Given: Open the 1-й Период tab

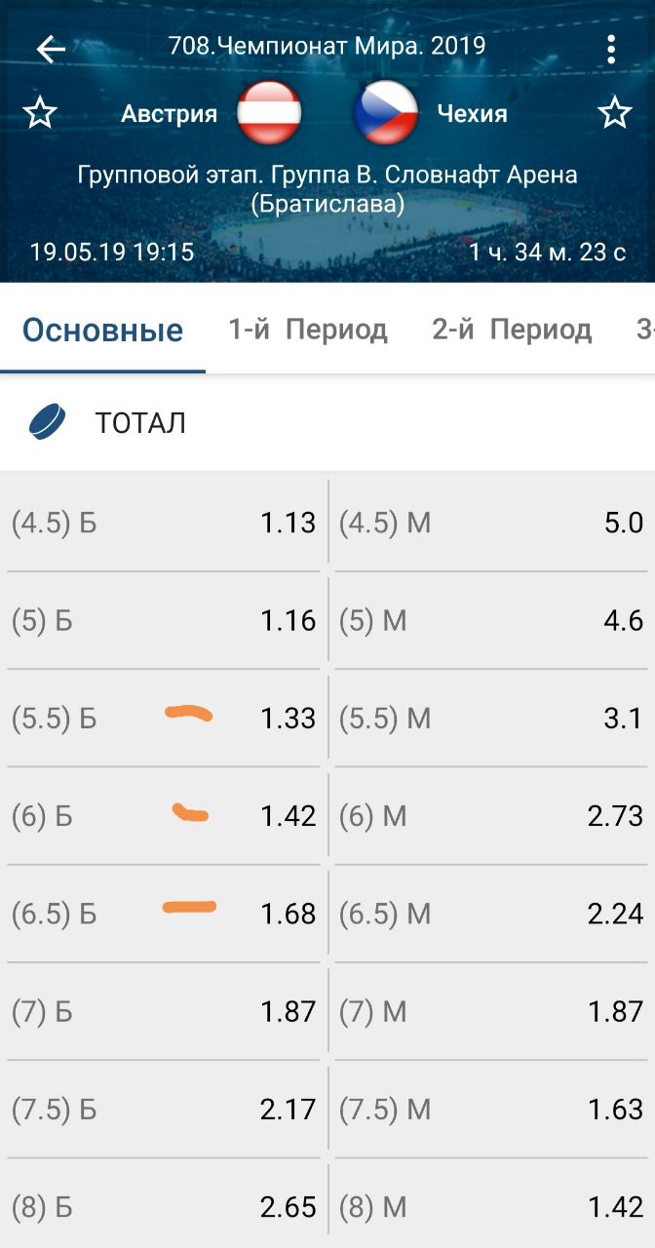Looking at the screenshot, I should click(308, 330).
